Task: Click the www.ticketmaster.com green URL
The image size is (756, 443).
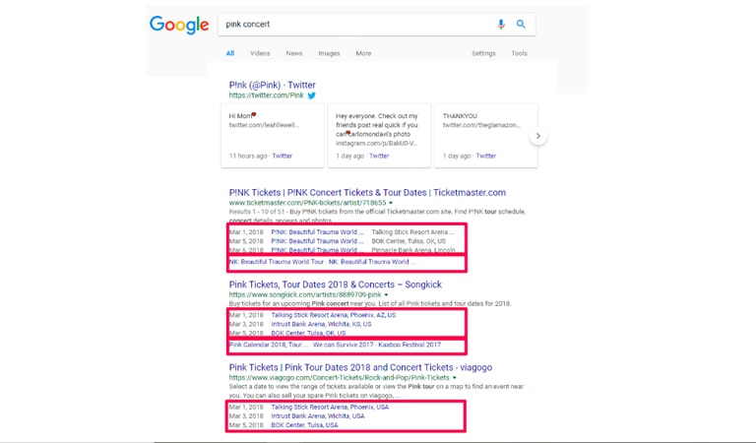Action: tap(307, 203)
